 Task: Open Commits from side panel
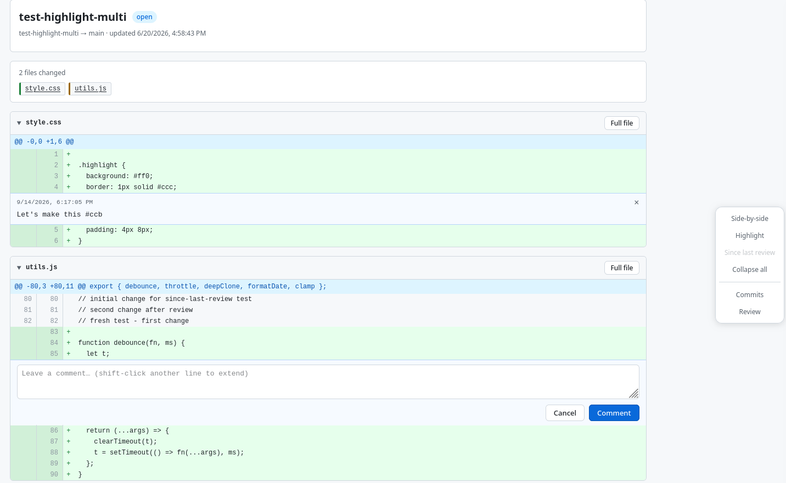[x=750, y=295]
